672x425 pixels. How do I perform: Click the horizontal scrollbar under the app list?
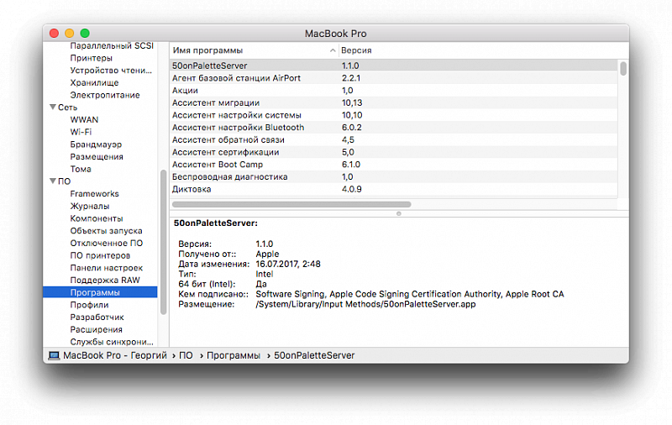click(291, 204)
